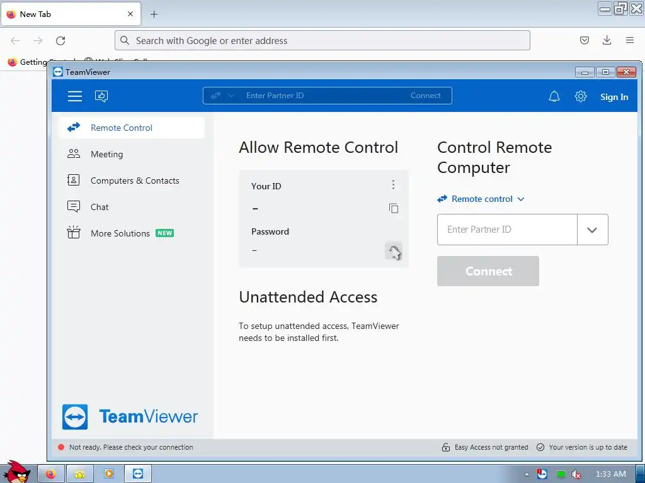Viewport: 645px width, 483px height.
Task: Click Easy Access not granted status
Action: coord(491,447)
